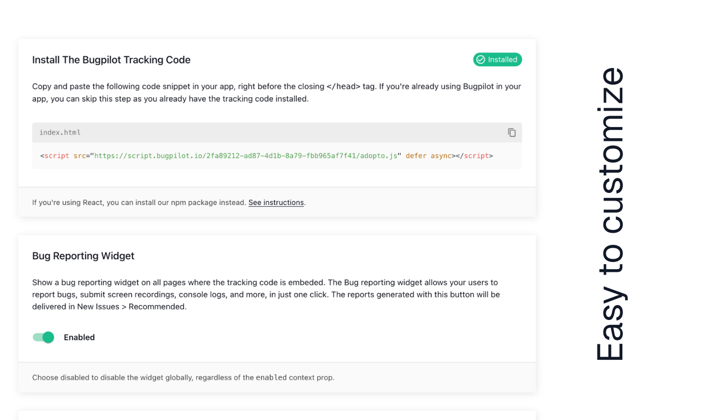Click the src attribute in the snippet

click(x=80, y=156)
